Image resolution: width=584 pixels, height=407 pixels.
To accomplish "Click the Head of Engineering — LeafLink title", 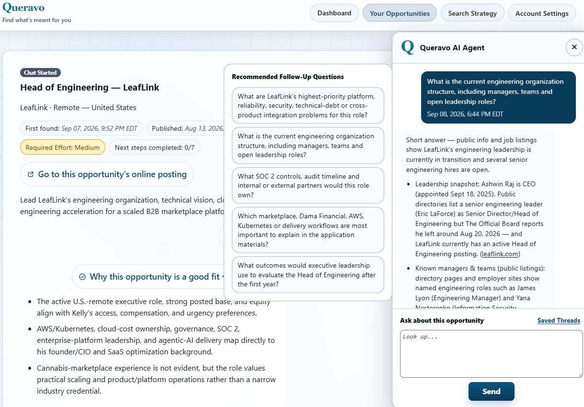I will (90, 87).
